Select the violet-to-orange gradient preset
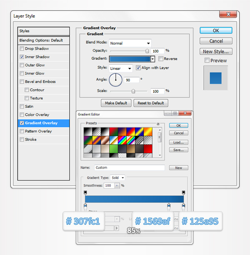Screen dimensions: 250x255 click(x=122, y=132)
